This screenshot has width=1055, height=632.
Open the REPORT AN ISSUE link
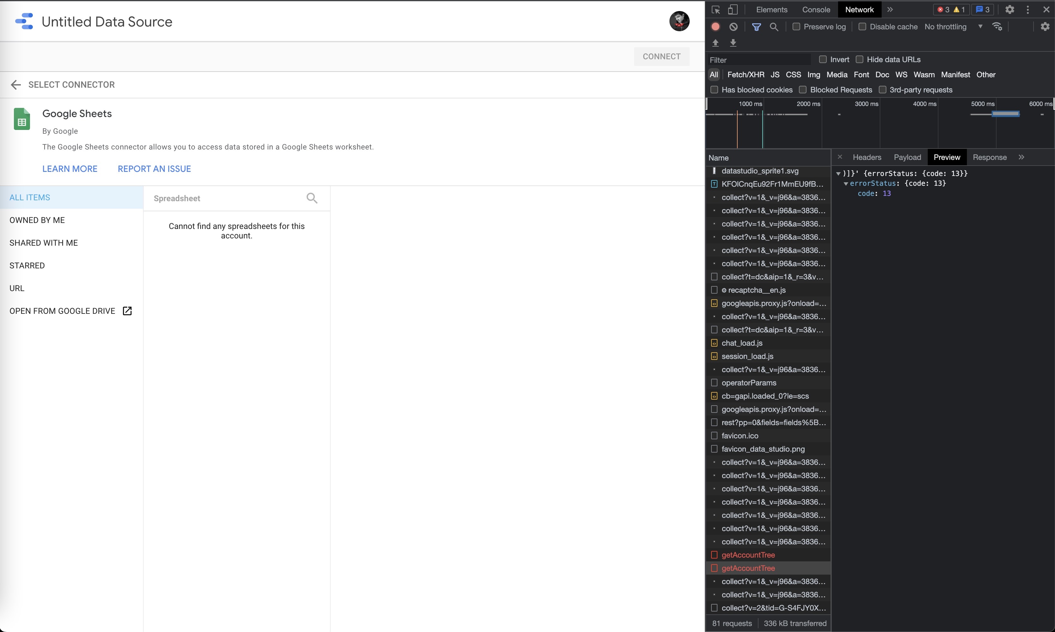[x=154, y=169]
